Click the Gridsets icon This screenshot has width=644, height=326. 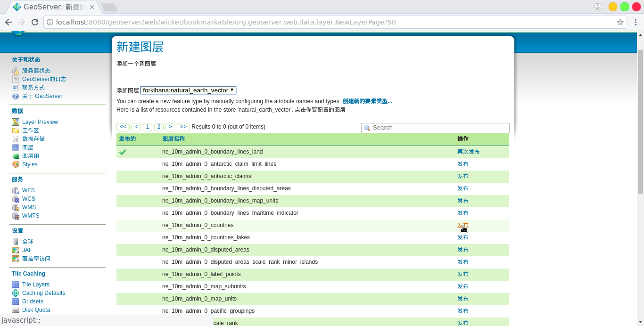16,302
